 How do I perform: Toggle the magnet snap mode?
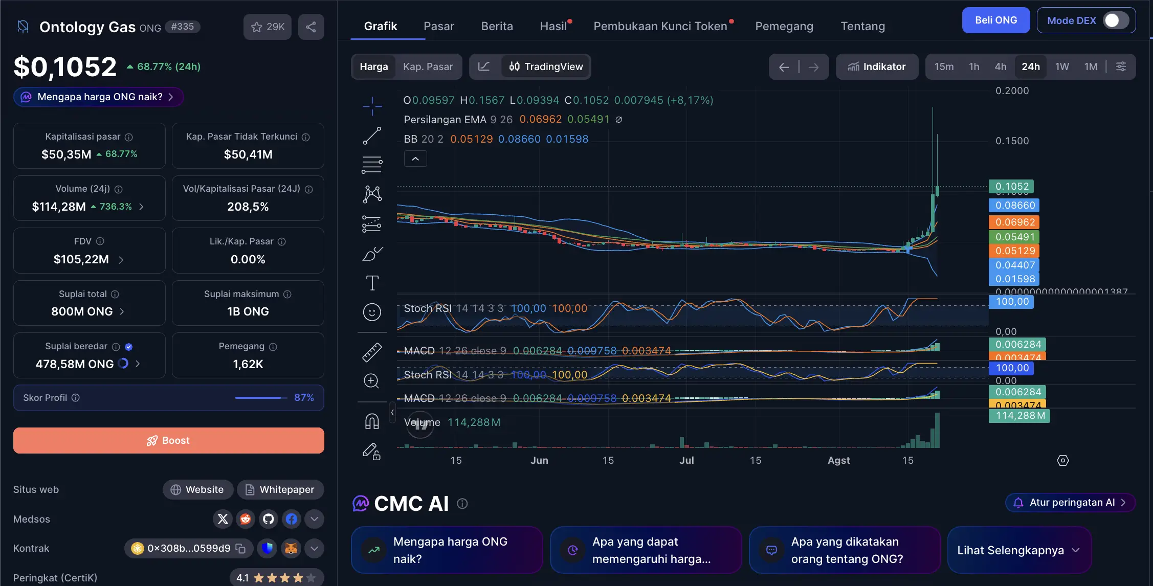pos(372,421)
